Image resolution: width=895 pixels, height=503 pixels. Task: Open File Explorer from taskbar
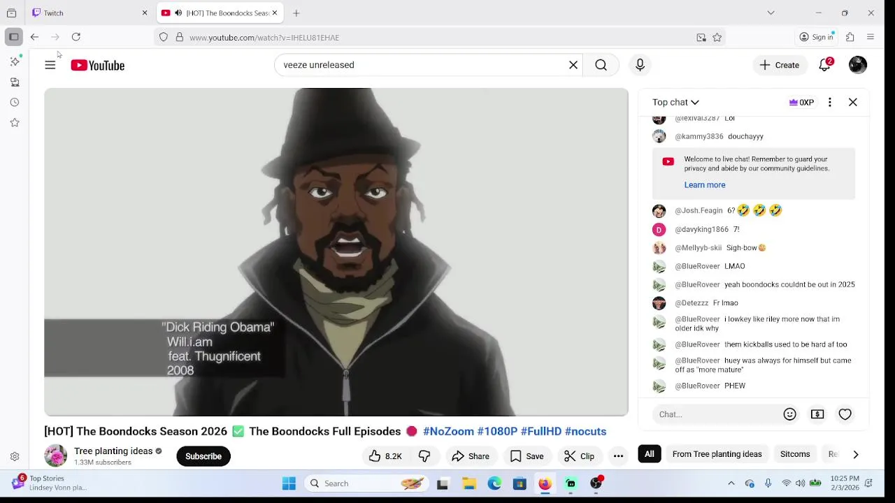pyautogui.click(x=469, y=483)
